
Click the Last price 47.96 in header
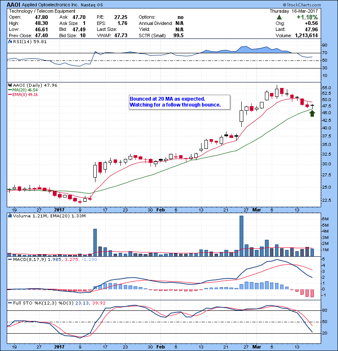(311, 29)
